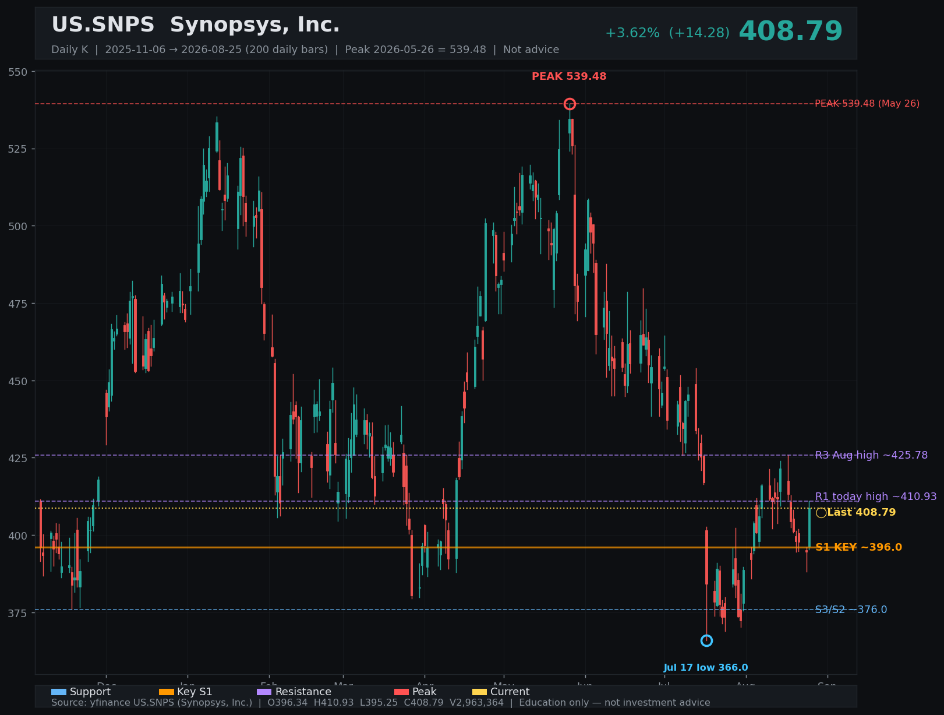Click the large 408.79 price in the header
This screenshot has height=715, width=944.
click(x=790, y=31)
